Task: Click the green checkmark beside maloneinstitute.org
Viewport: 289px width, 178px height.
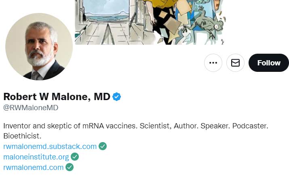Action: click(75, 157)
